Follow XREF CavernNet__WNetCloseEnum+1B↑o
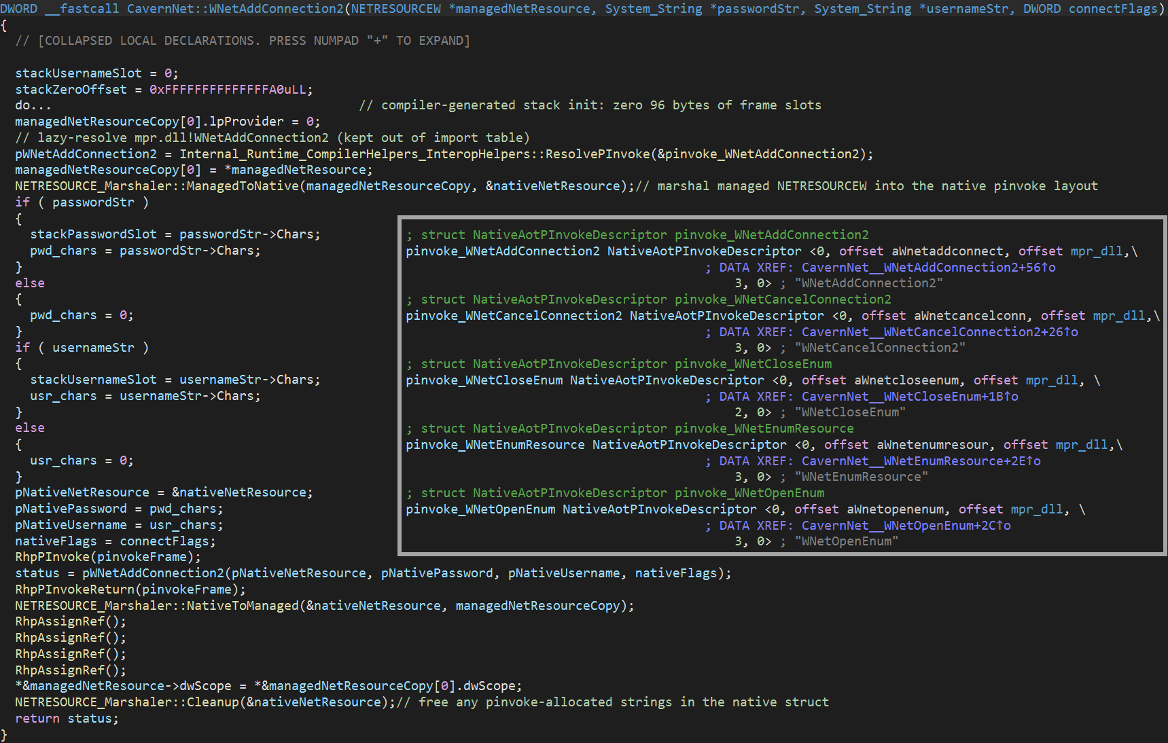The width and height of the screenshot is (1168, 743). (910, 397)
